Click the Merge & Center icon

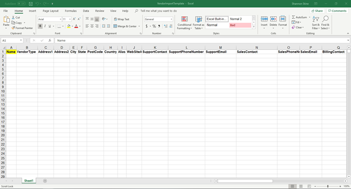[x=115, y=26]
